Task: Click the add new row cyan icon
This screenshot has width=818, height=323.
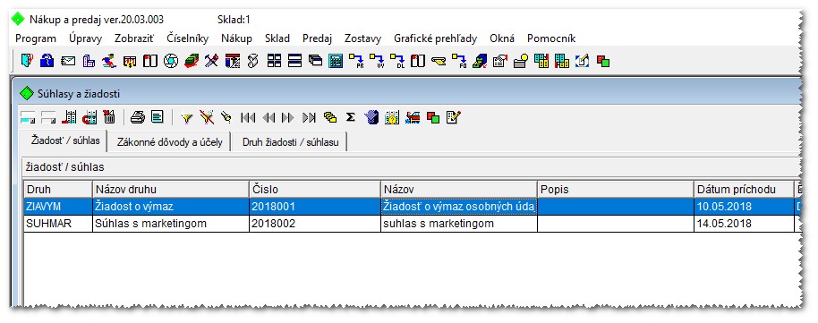Action: click(28, 117)
